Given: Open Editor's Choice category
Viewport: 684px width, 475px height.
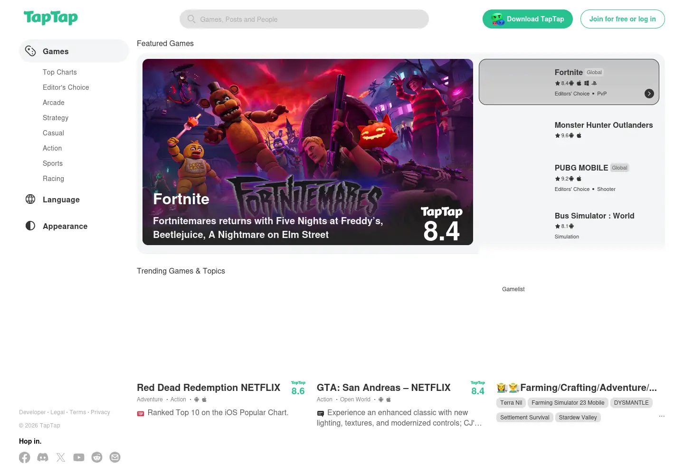Looking at the screenshot, I should pyautogui.click(x=66, y=87).
